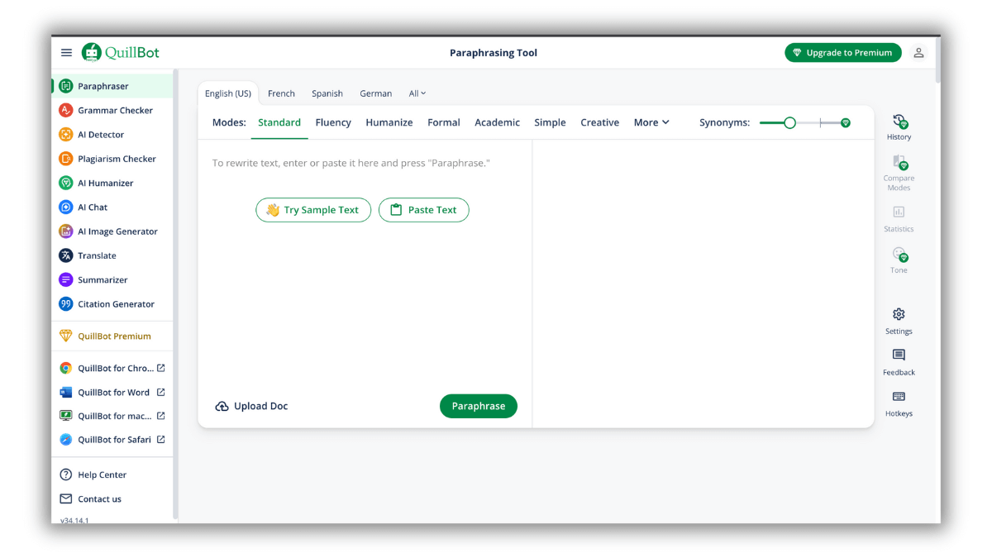Viewport: 992px width, 558px height.
Task: Click the Translate sidebar icon
Action: (66, 255)
